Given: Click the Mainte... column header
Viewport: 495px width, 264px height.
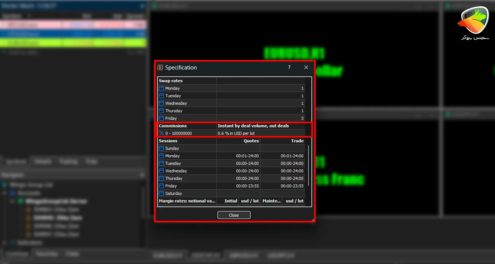Looking at the screenshot, I should click(272, 201).
